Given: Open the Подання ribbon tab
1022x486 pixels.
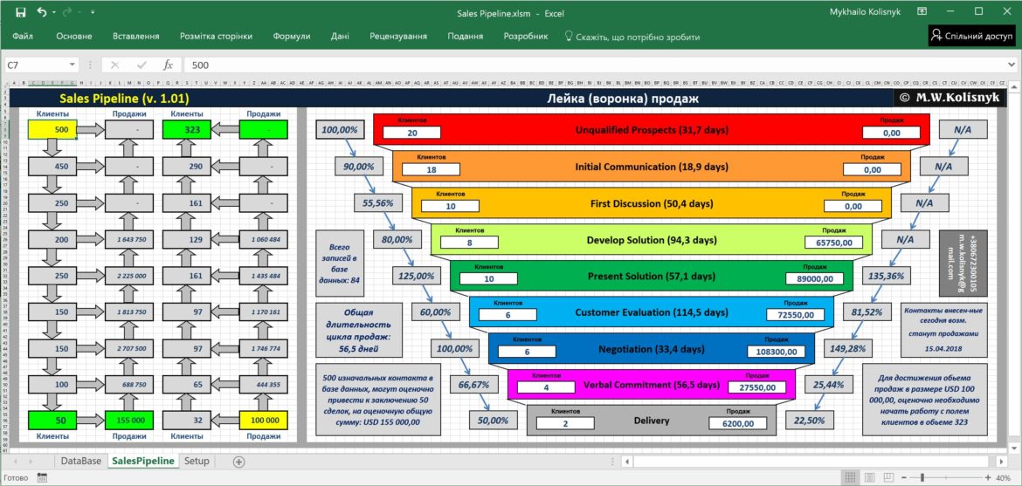Looking at the screenshot, I should tap(466, 37).
